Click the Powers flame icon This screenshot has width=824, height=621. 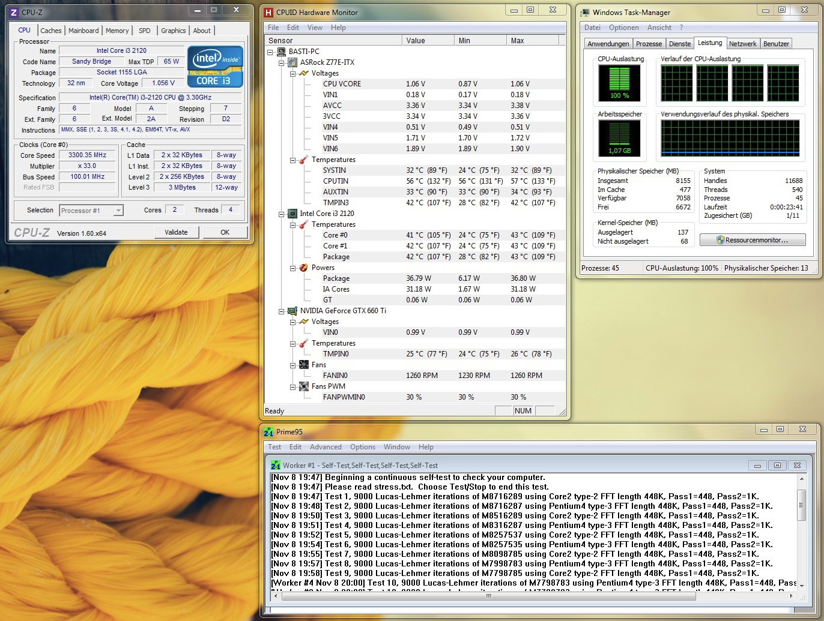point(303,268)
